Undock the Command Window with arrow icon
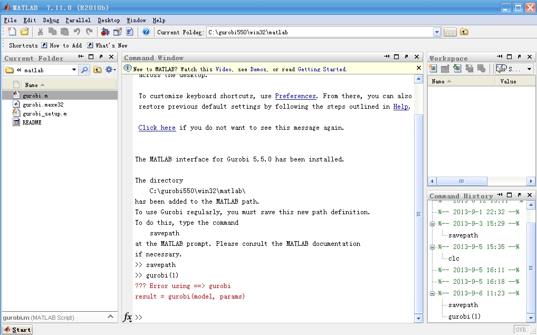 coord(406,56)
